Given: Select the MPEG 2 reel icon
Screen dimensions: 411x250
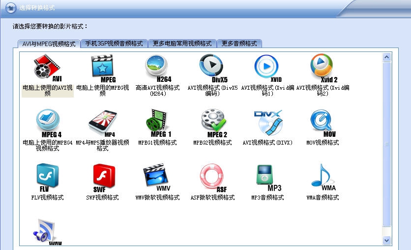Looking at the screenshot, I should 214,123.
